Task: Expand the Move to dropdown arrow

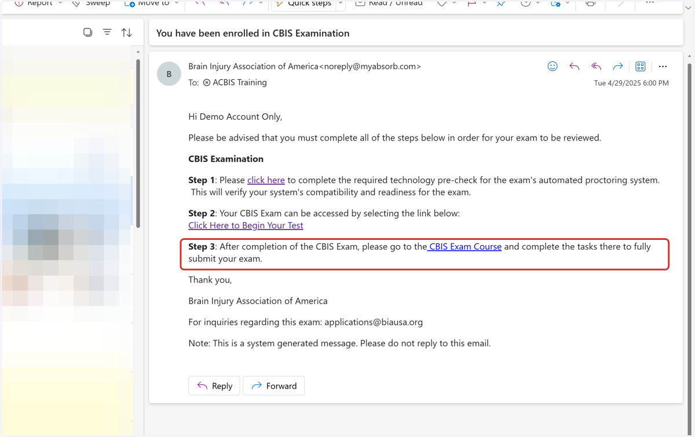Action: (x=177, y=3)
